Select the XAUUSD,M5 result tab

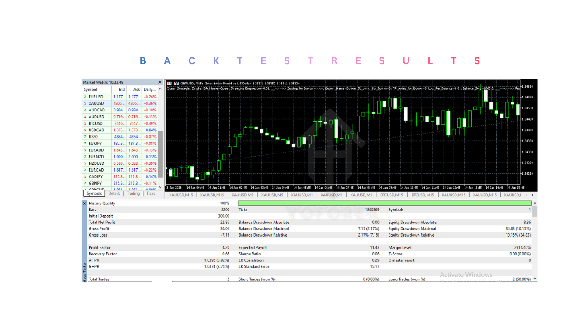243,195
